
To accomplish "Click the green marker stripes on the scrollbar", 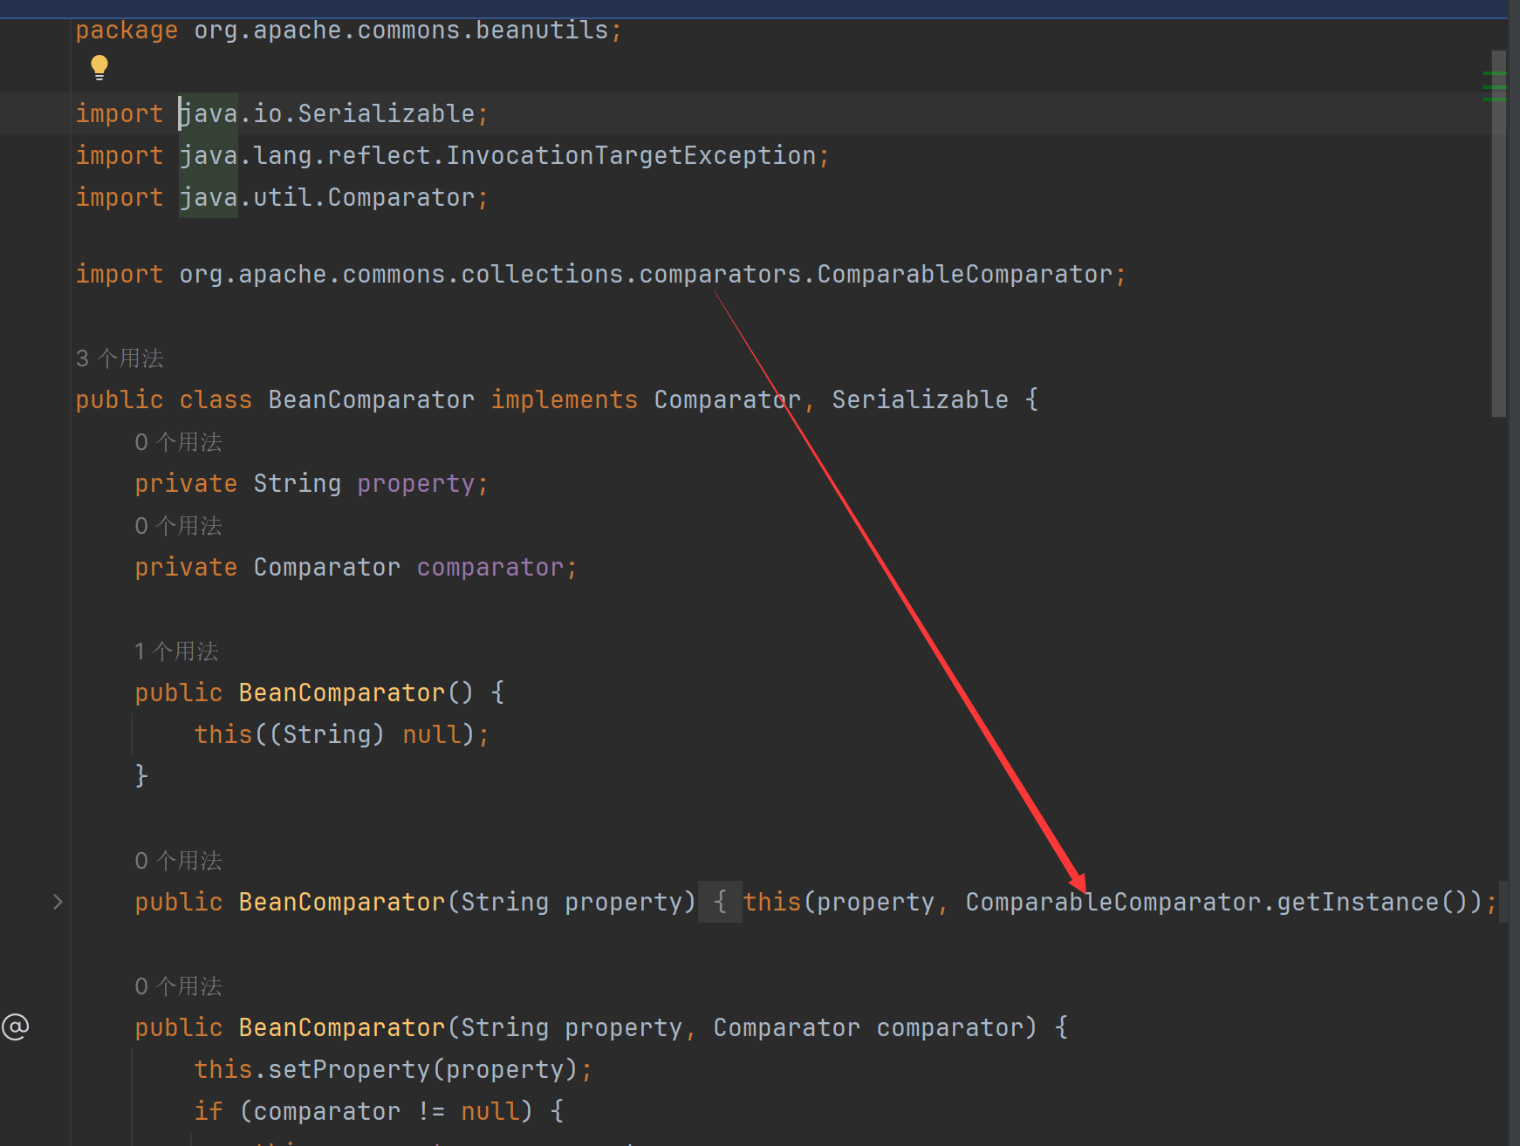I will [1495, 86].
